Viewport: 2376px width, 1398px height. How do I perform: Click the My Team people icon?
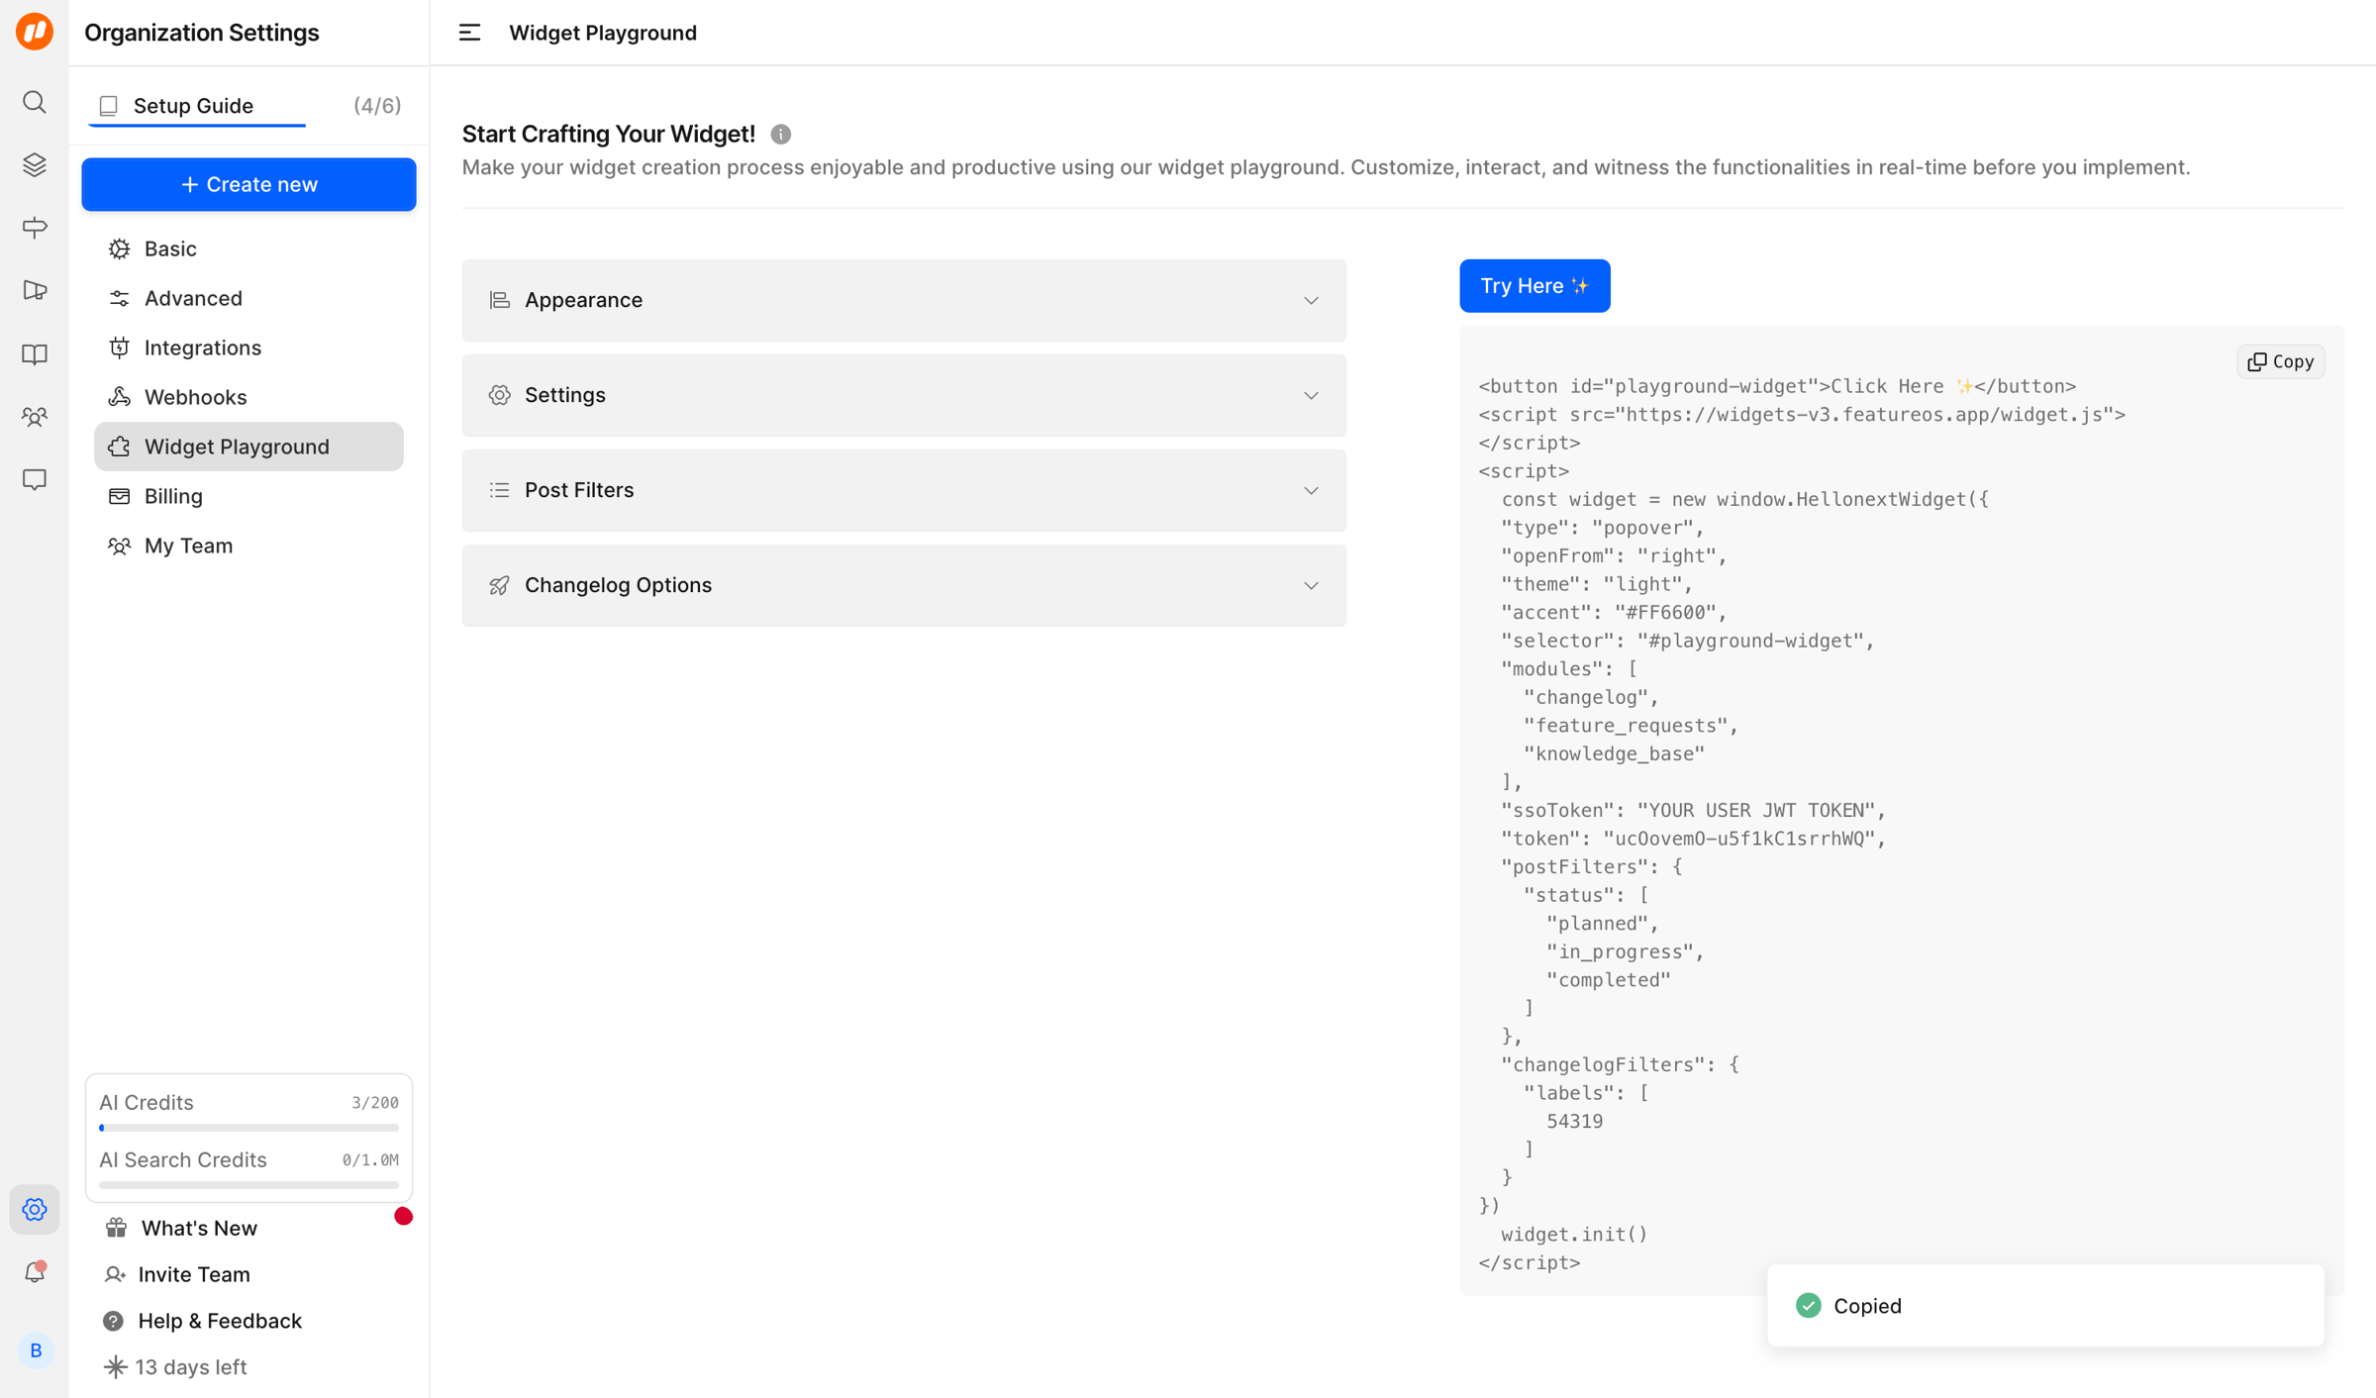pos(120,546)
